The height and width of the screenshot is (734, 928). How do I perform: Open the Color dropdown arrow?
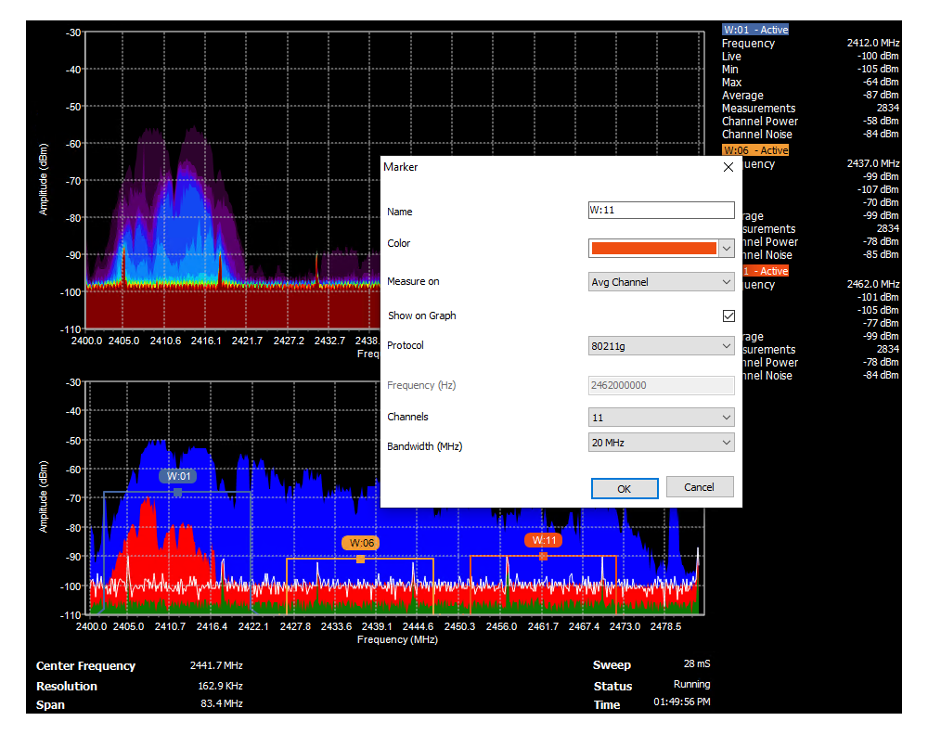(x=727, y=249)
